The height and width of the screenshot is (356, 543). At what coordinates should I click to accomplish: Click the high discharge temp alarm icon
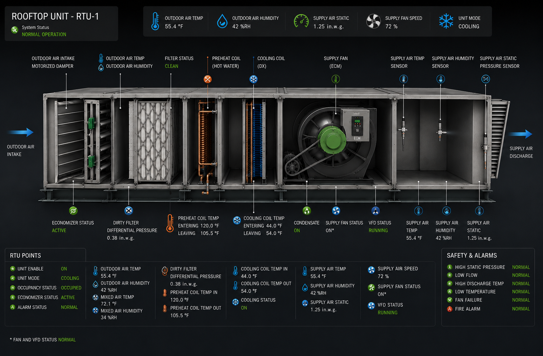[450, 283]
